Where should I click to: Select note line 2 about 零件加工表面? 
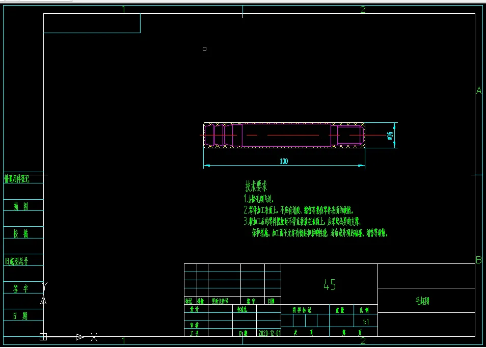pos(298,210)
